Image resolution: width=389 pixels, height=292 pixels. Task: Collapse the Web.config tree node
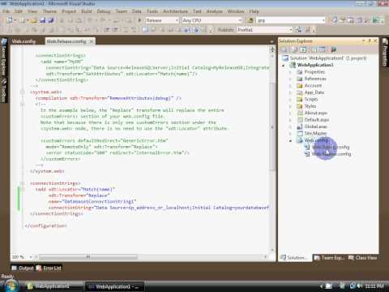291,140
